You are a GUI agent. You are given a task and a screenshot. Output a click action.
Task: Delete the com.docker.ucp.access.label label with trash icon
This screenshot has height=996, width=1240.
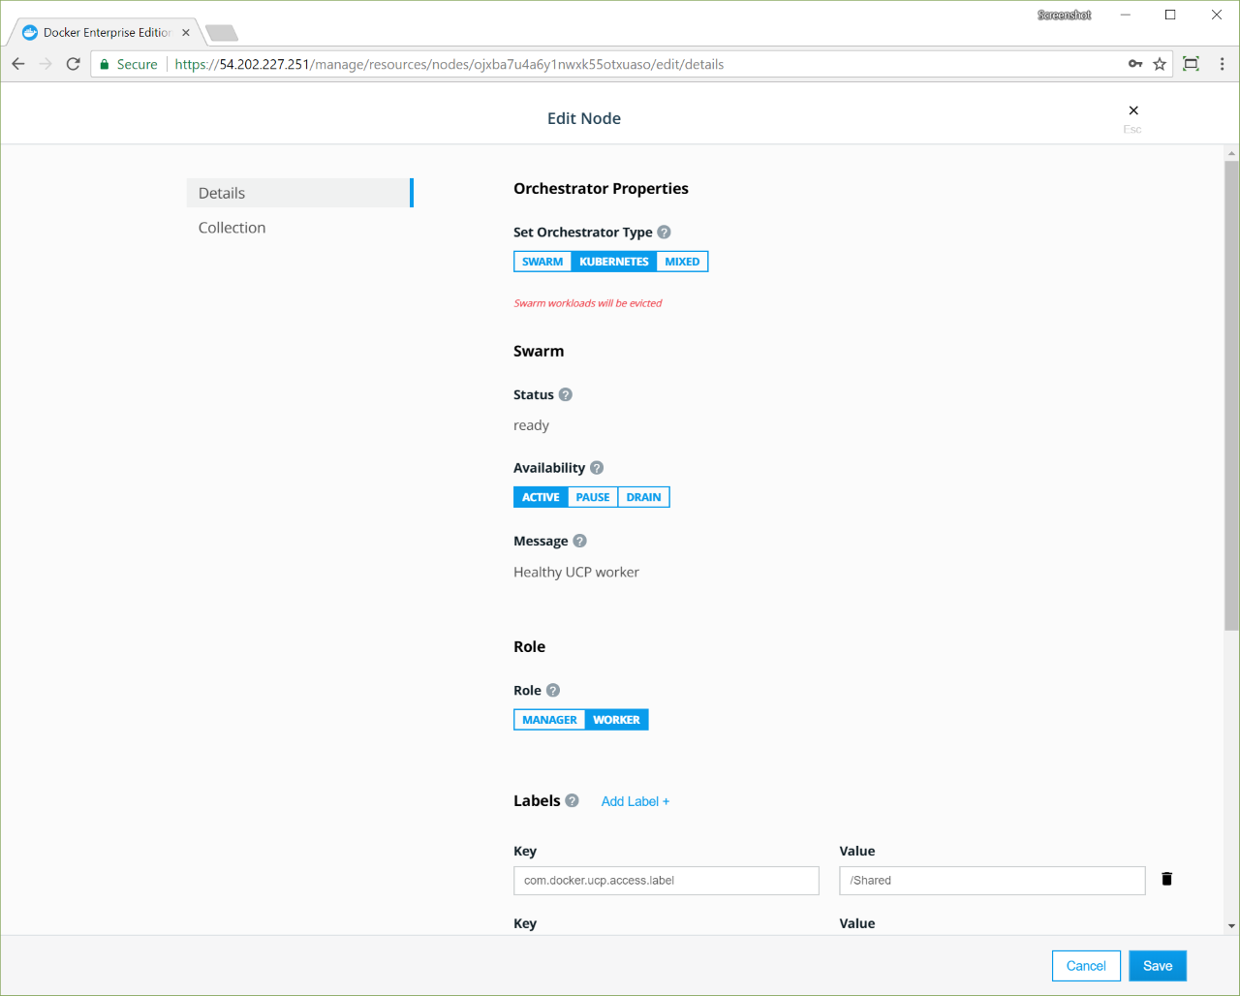tap(1166, 880)
